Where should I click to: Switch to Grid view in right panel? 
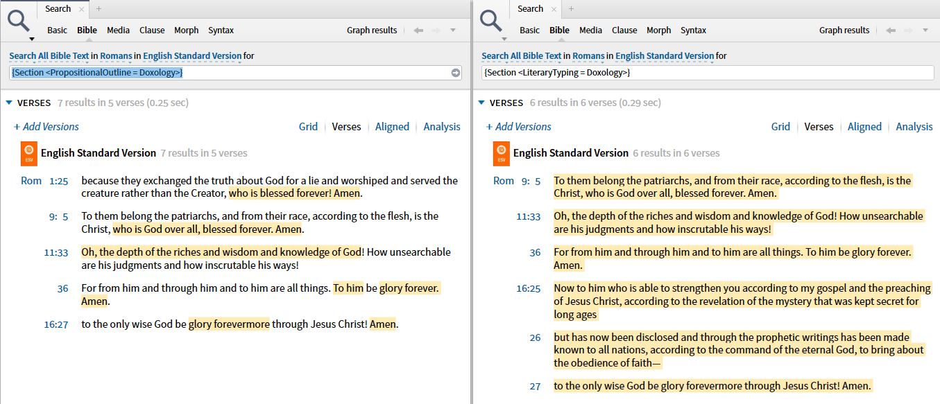(780, 127)
